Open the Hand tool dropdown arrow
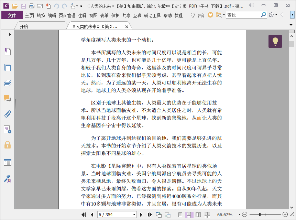Image resolution: width=296 pixels, height=220 pixels. [x=77, y=6]
